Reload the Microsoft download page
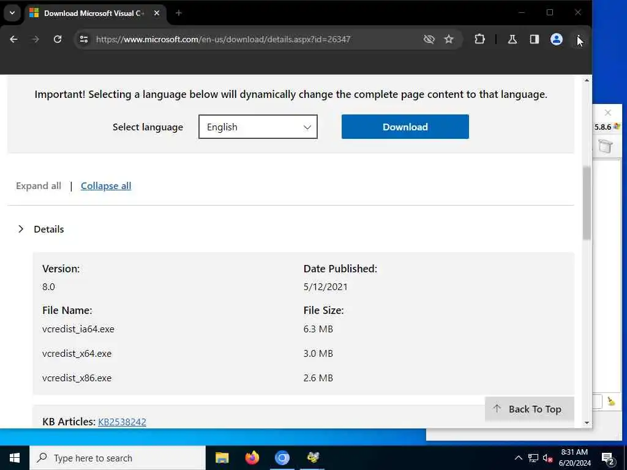Image resolution: width=627 pixels, height=470 pixels. tap(58, 39)
